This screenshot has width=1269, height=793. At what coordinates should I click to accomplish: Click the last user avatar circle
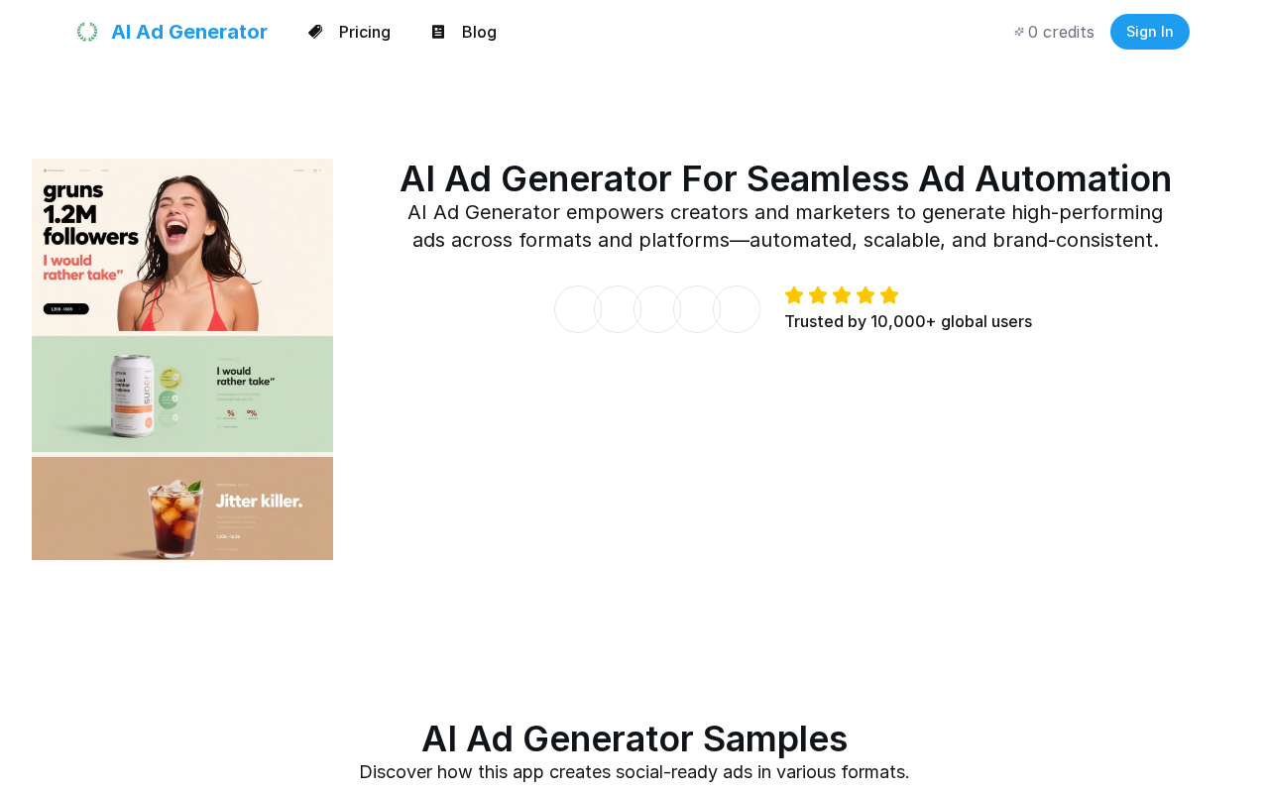tap(737, 309)
